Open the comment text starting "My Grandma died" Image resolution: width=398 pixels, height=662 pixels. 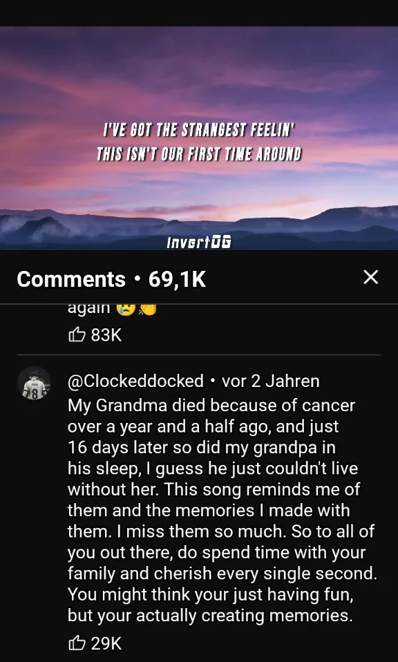point(222,510)
